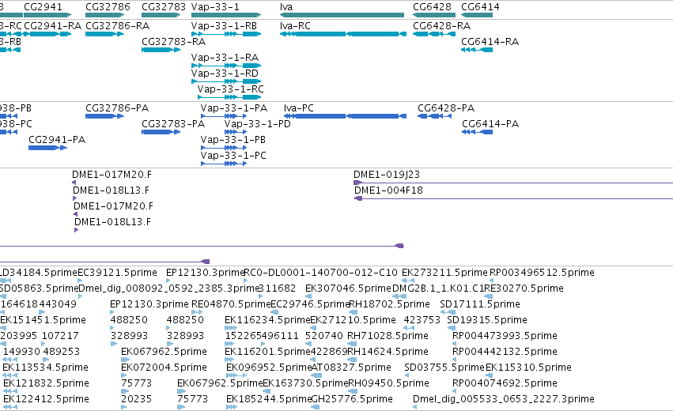The width and height of the screenshot is (673, 411).
Task: Click transcript Vap-33-1-RC
Action: tap(229, 97)
